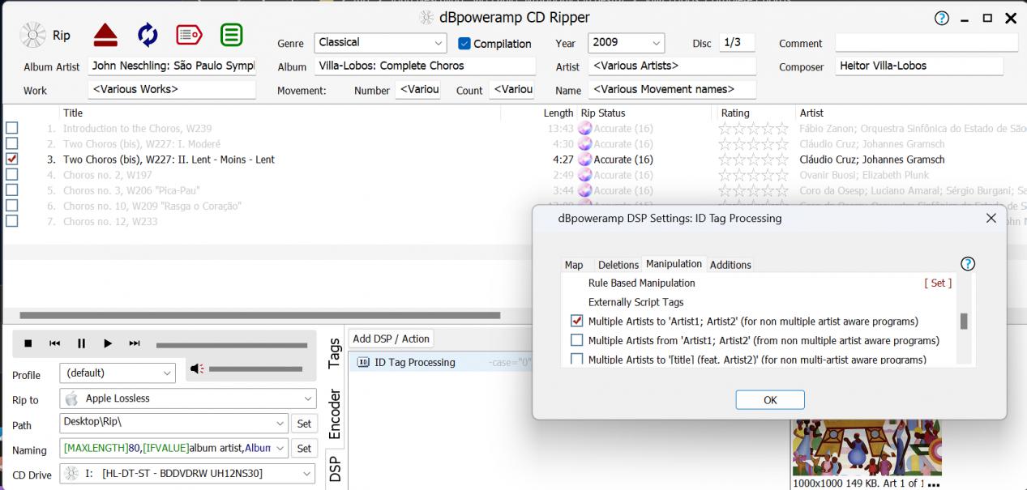This screenshot has height=490, width=1027.
Task: Skip to the next track
Action: 135,343
